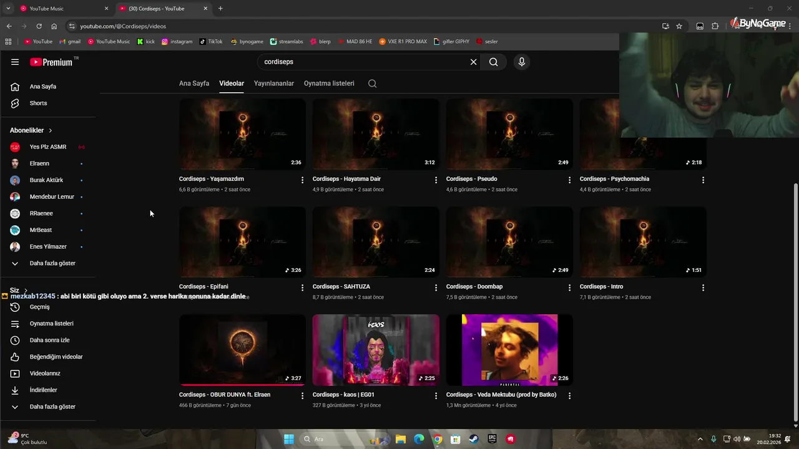
Task: Switch to Yayınlananlar channel tab
Action: [274, 84]
